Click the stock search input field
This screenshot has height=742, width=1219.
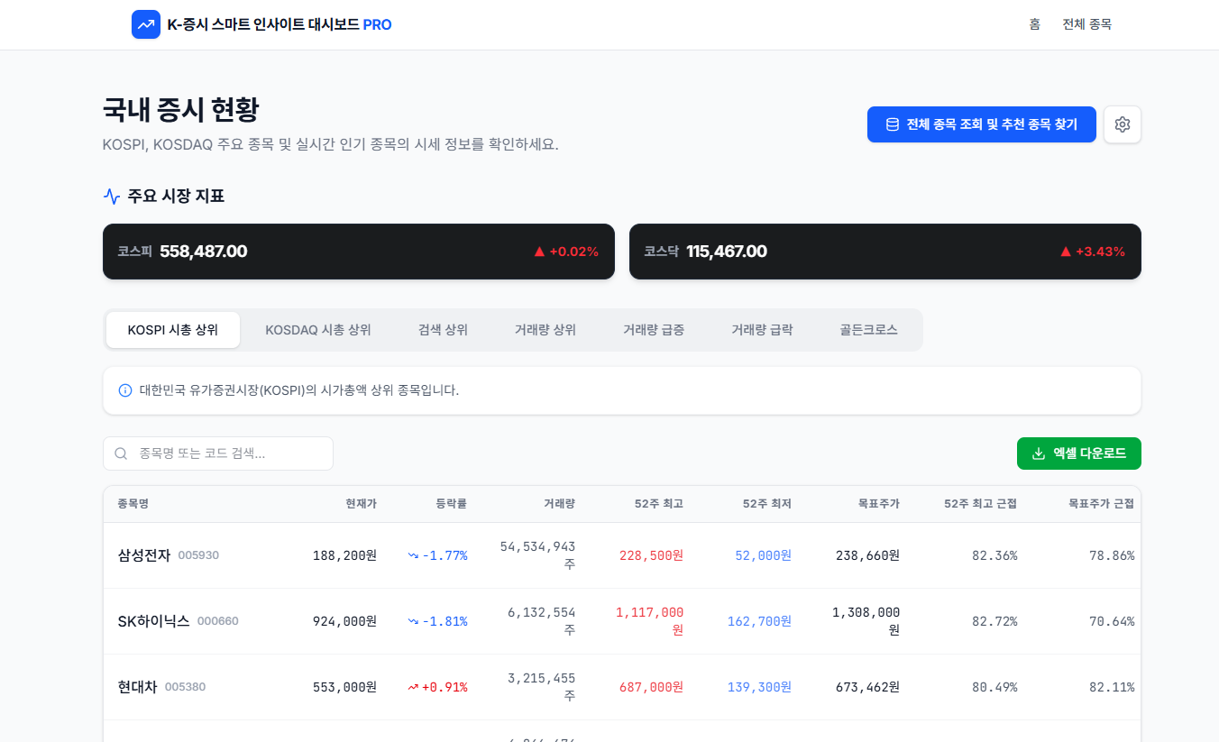(217, 453)
